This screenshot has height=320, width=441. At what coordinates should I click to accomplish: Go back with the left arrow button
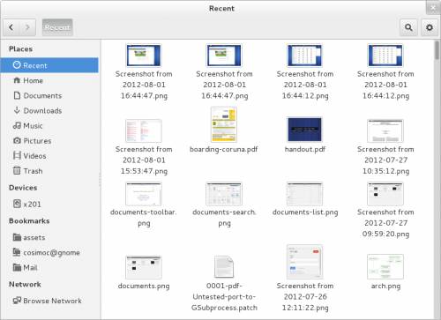[x=11, y=27]
